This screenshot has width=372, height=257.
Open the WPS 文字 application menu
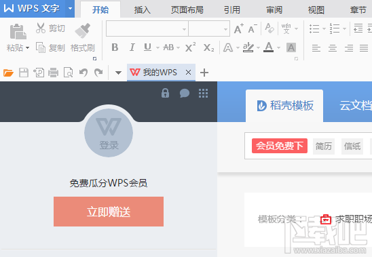(33, 9)
